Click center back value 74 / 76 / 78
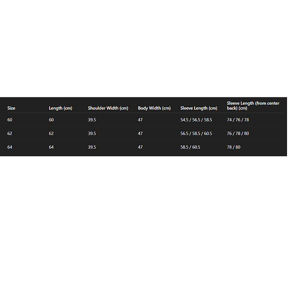288x288 pixels. click(x=238, y=120)
